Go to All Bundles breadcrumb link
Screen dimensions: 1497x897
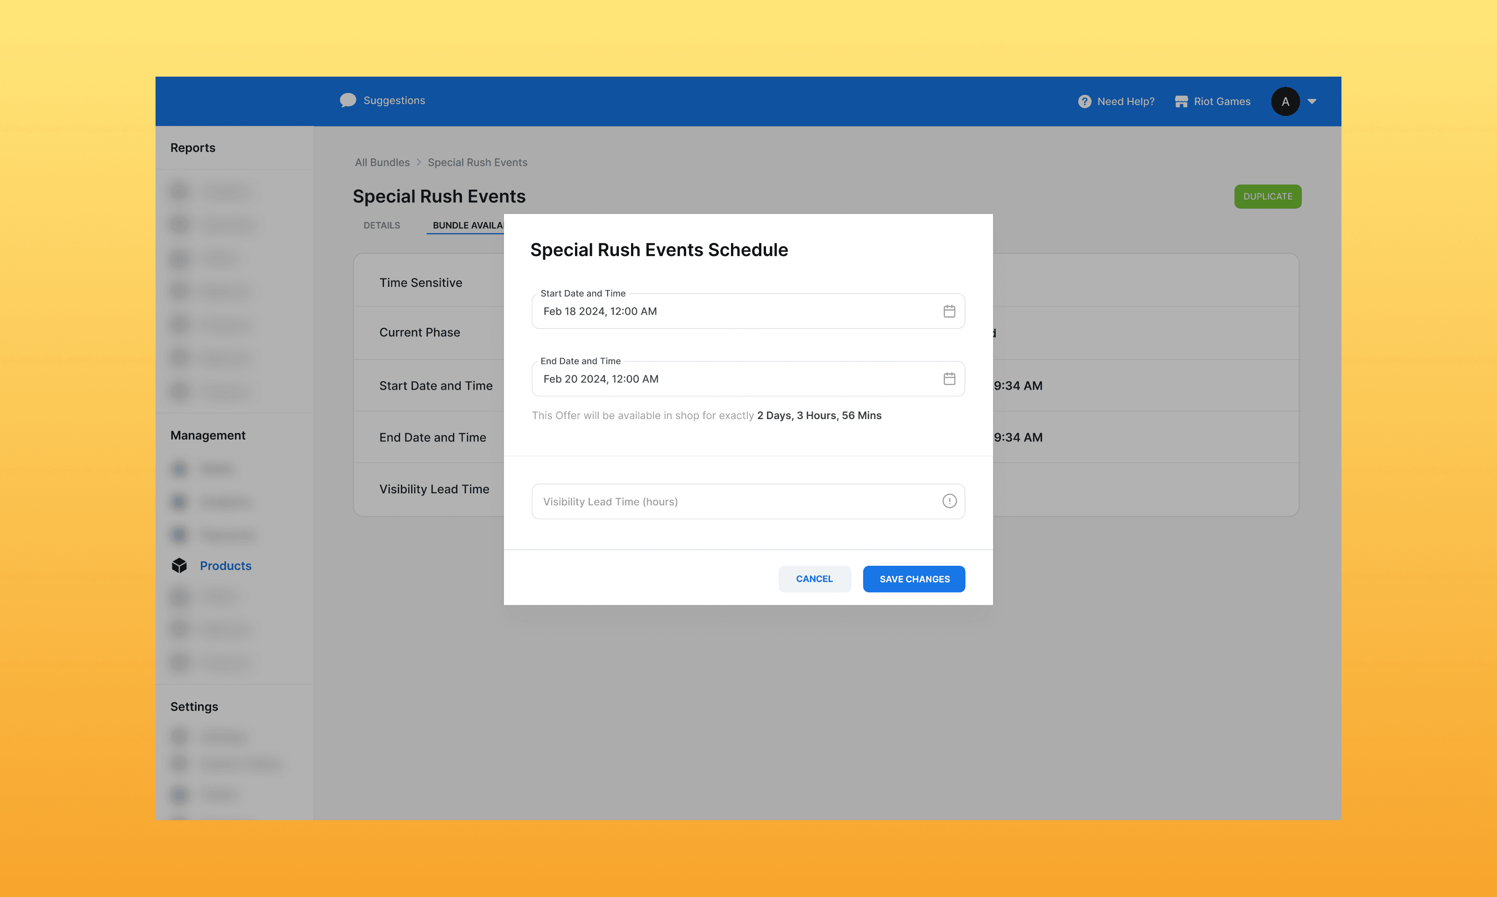(x=382, y=163)
